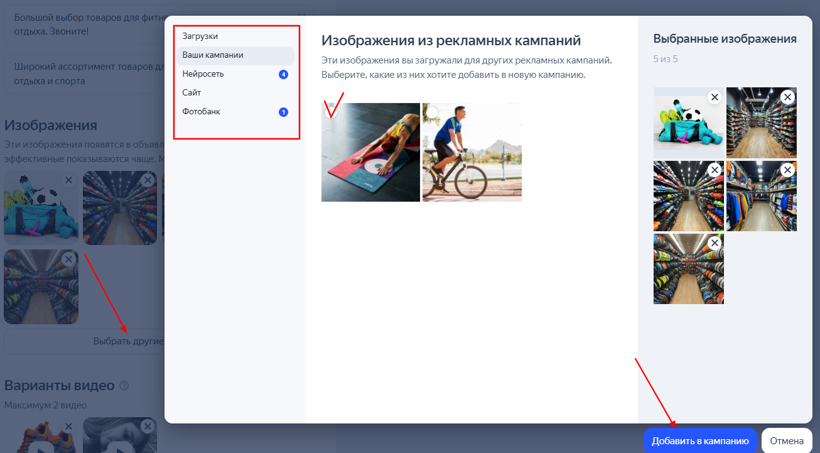Click the second-row store thumbnail in the background Изображения section

tap(41, 287)
